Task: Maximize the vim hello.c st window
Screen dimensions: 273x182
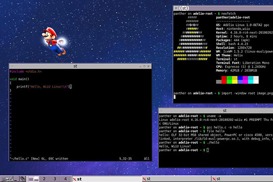Action: click(x=144, y=66)
